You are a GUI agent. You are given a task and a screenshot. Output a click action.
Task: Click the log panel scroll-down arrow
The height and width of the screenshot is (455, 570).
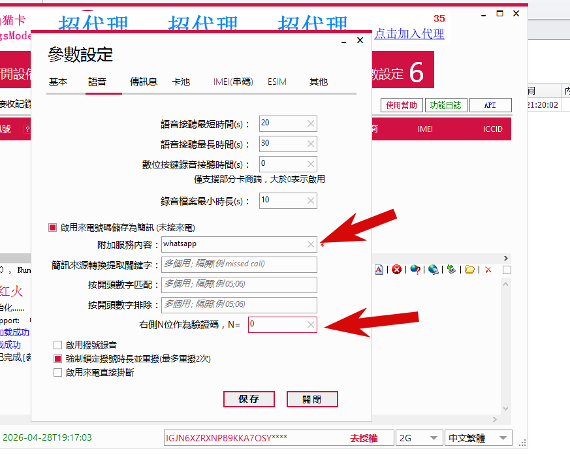pyautogui.click(x=505, y=409)
